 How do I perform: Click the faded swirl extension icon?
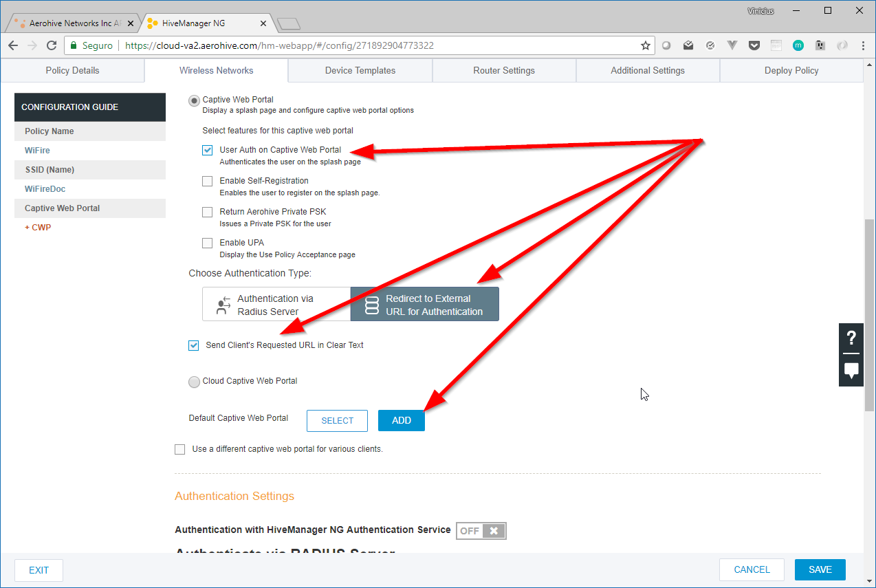[x=842, y=45]
